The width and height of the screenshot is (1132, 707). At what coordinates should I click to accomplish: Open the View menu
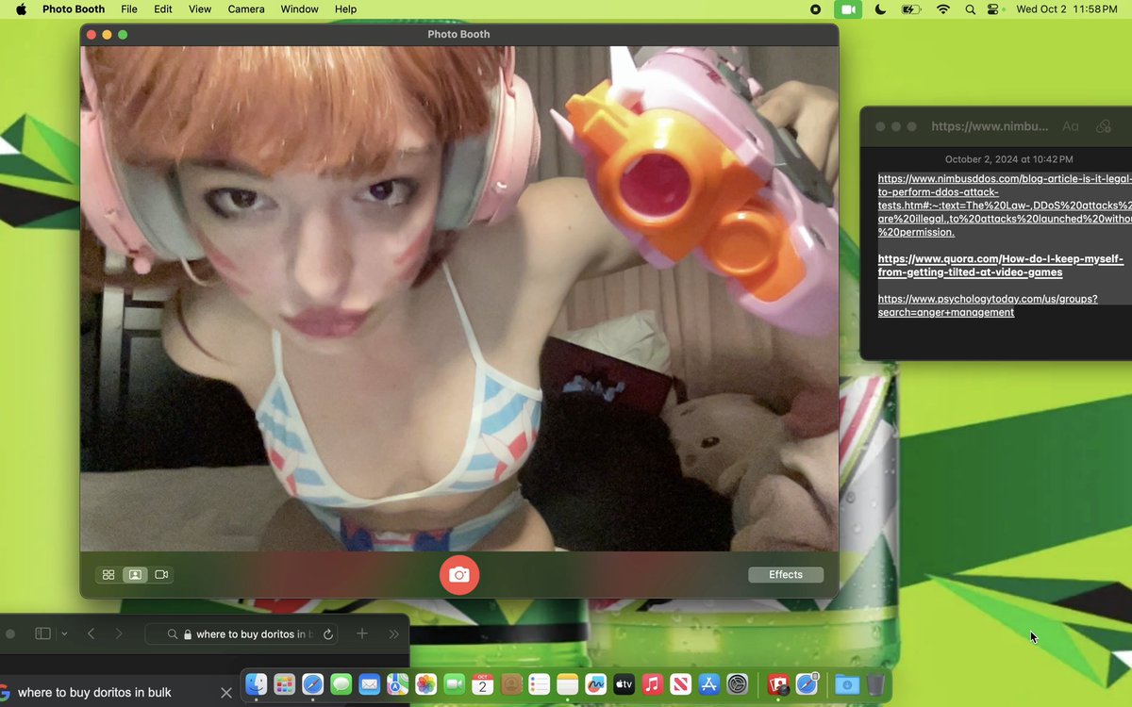click(x=200, y=9)
